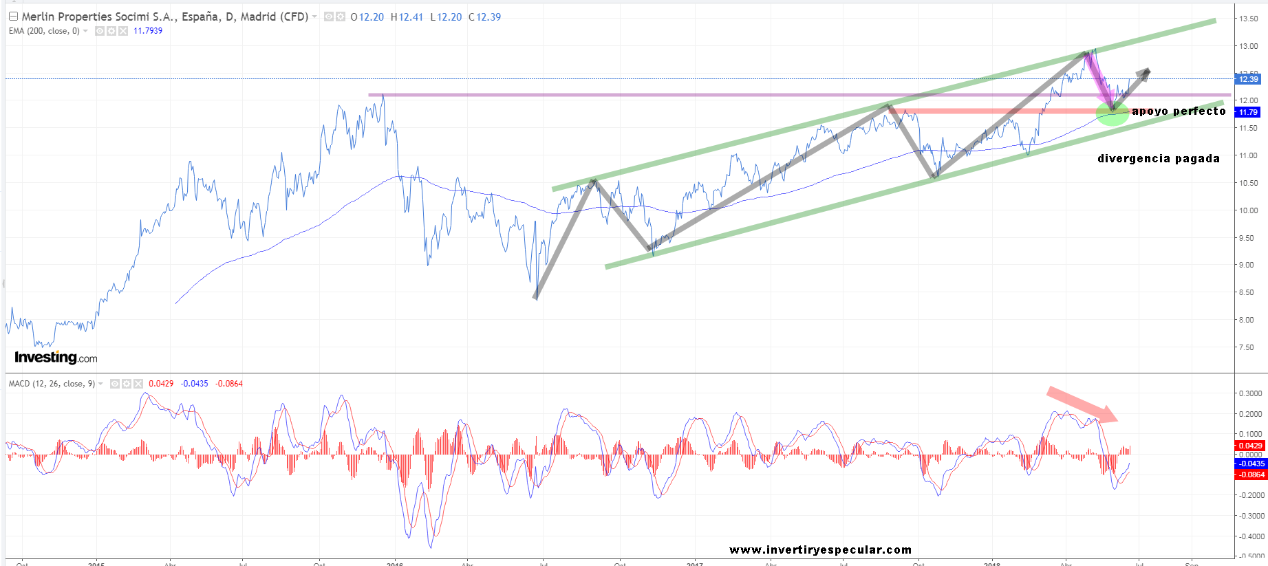Click the blue 11.79 EMA price label

tap(1248, 112)
